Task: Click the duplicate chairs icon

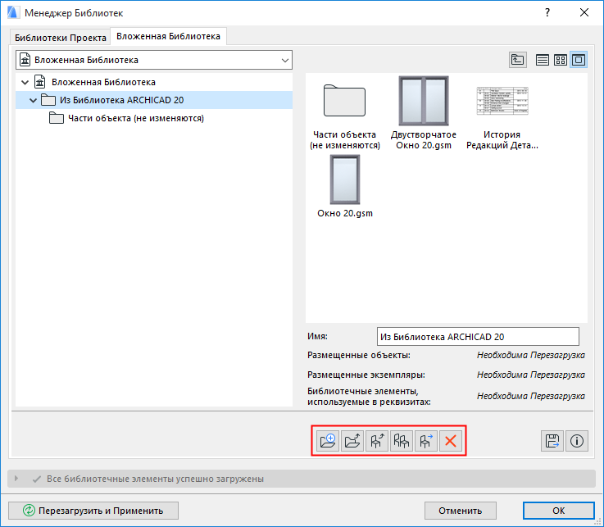Action: pyautogui.click(x=402, y=441)
